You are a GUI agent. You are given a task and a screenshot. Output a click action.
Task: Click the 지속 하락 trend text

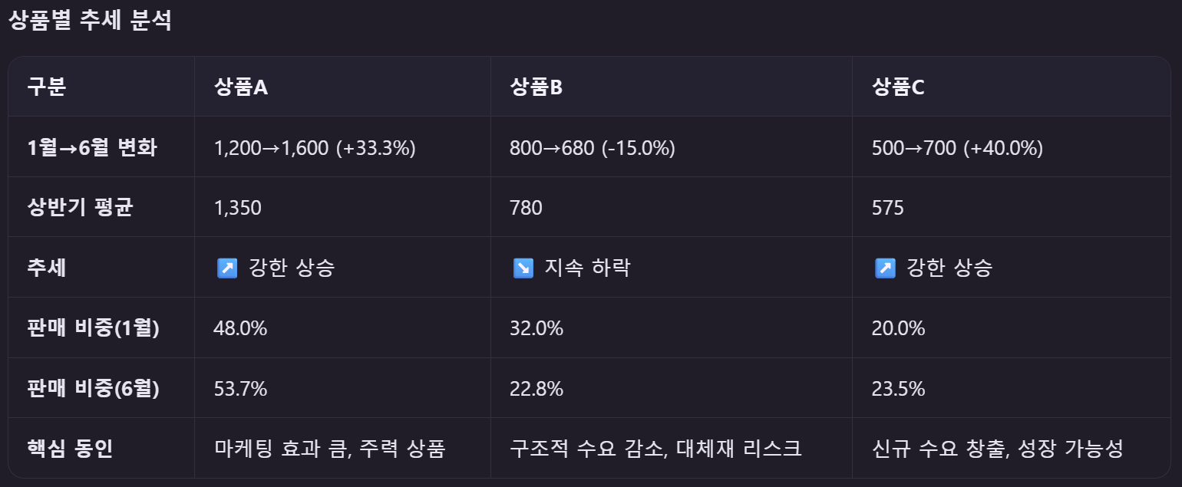click(x=587, y=268)
